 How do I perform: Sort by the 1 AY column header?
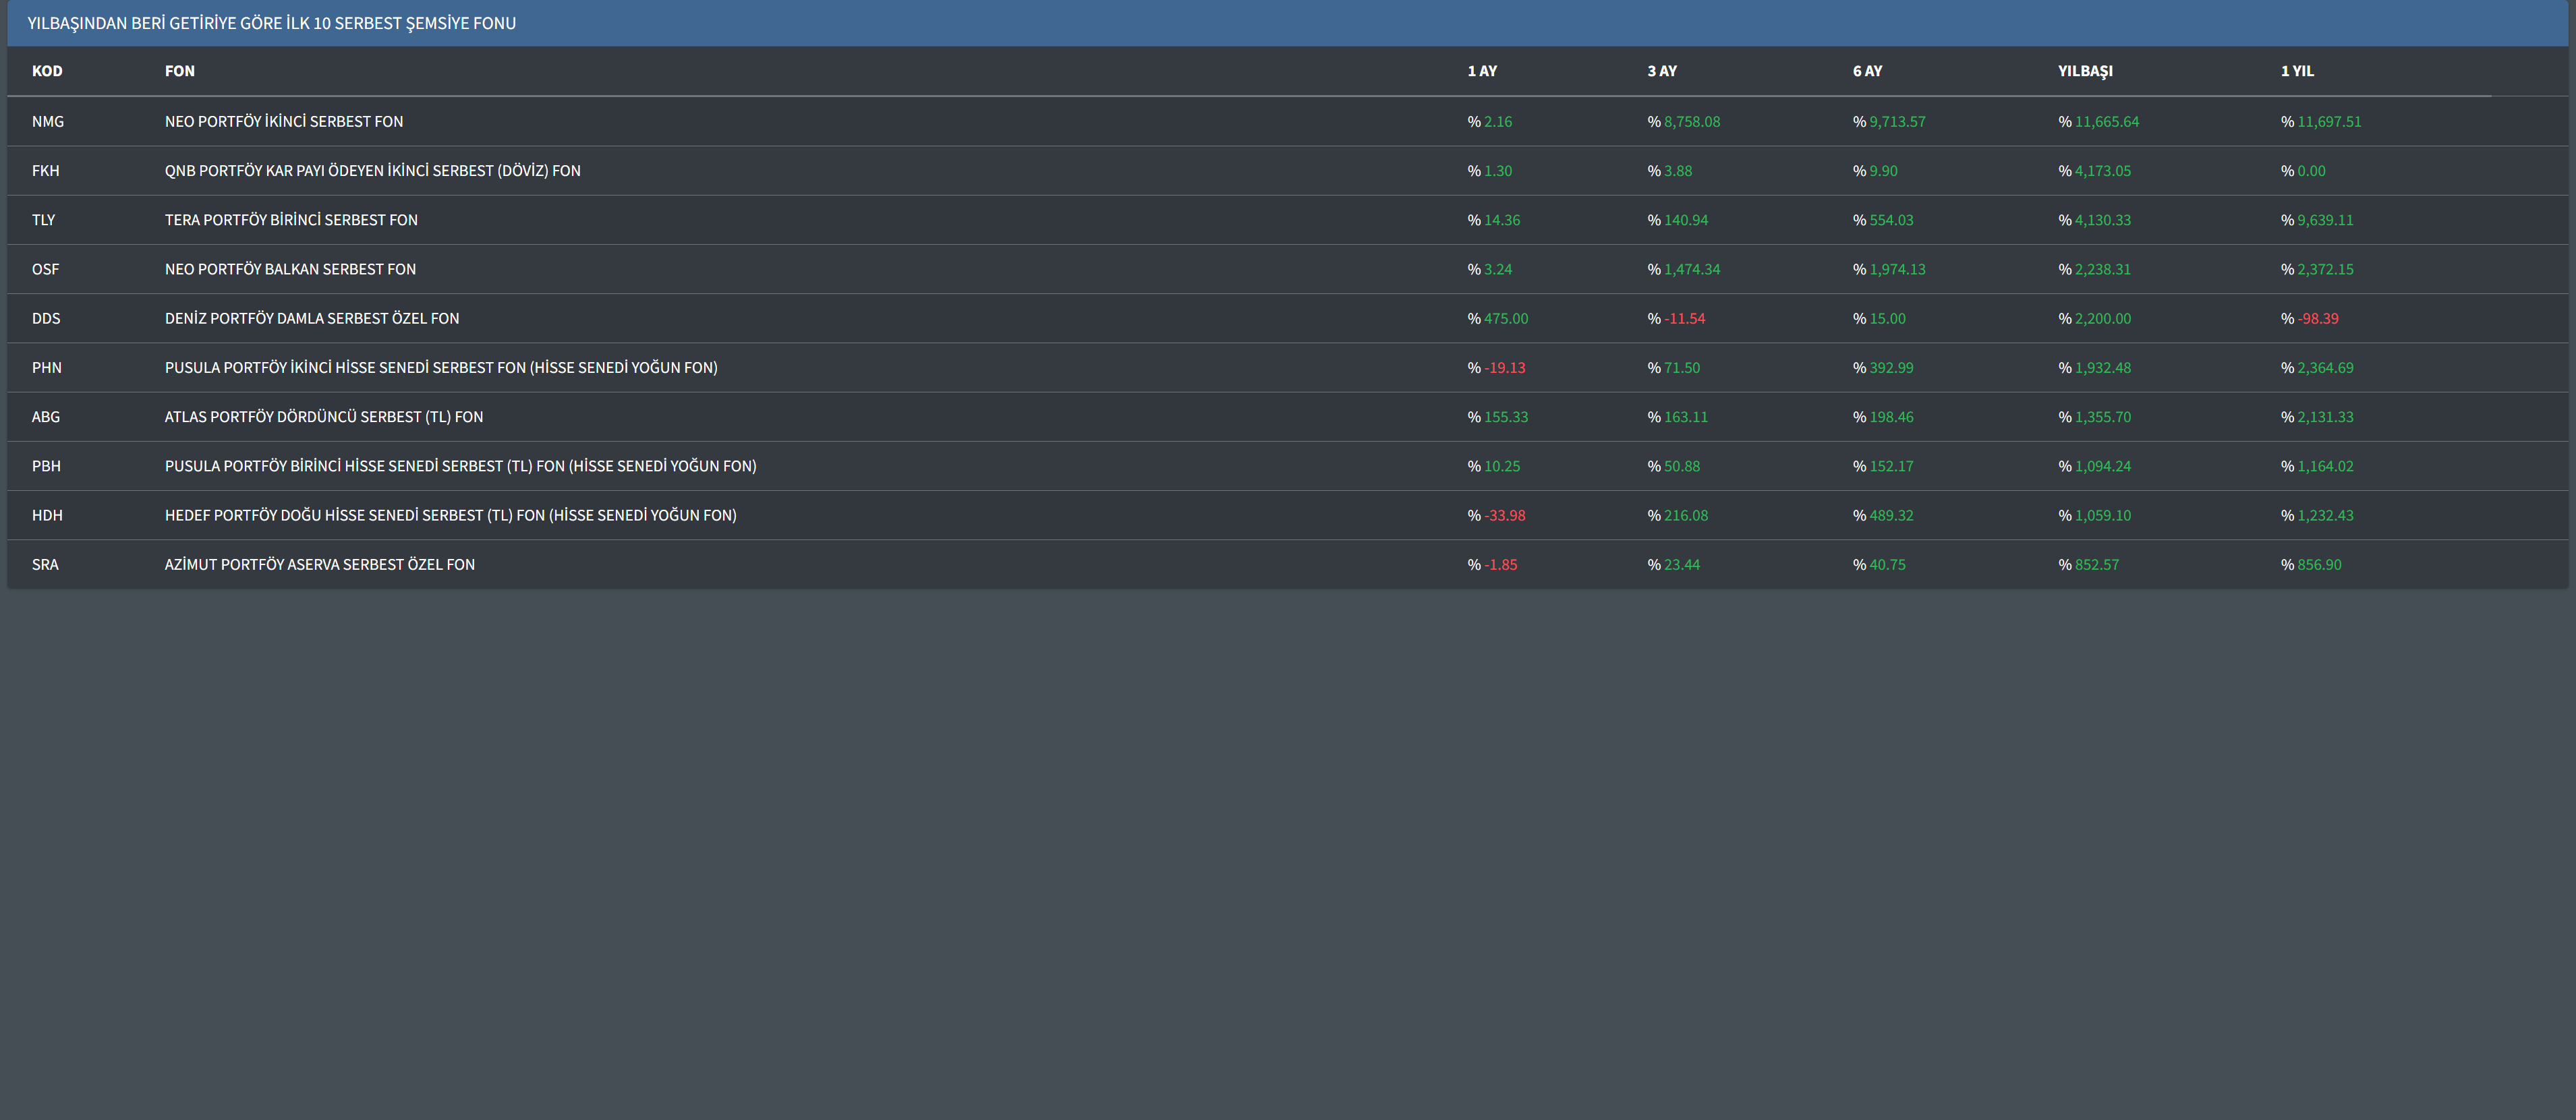[x=1482, y=71]
